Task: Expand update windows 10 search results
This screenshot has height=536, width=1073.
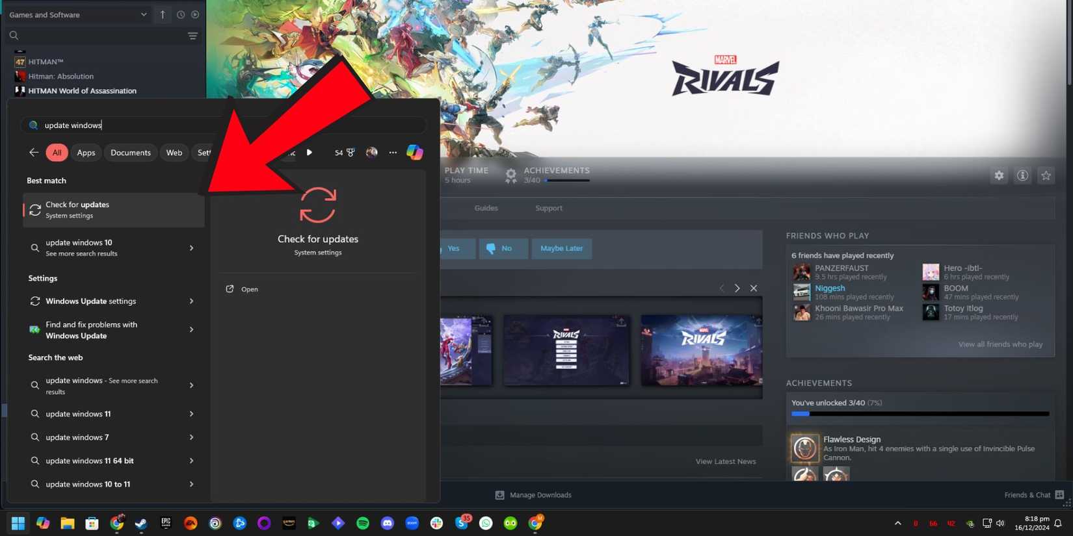Action: tap(191, 248)
